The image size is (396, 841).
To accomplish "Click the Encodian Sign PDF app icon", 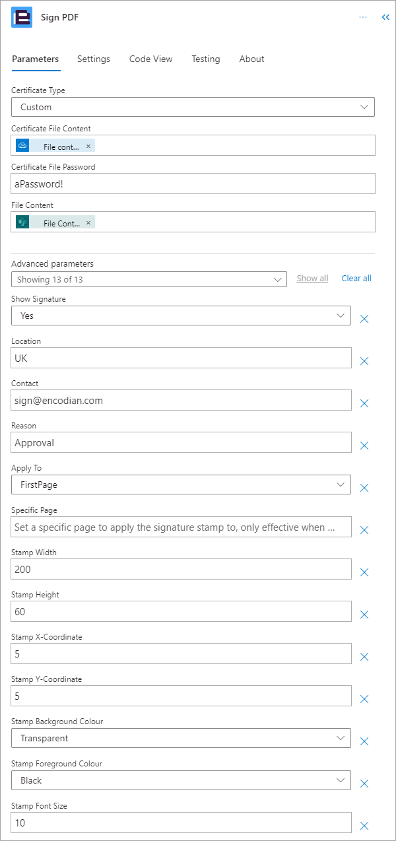I will coord(22,17).
